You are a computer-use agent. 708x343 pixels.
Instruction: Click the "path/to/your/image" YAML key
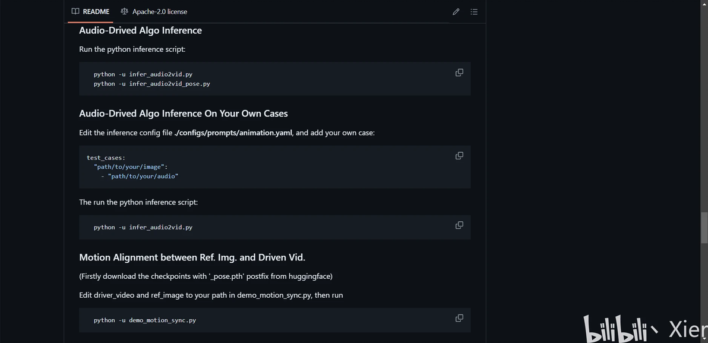[x=130, y=167]
